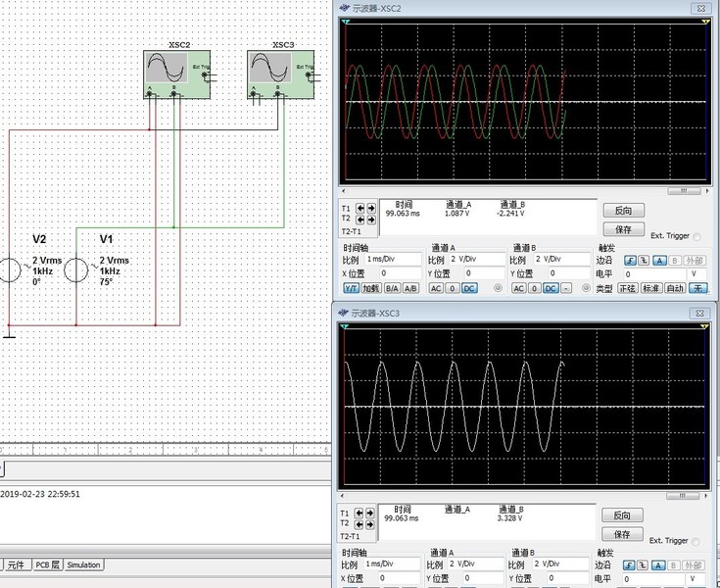Image resolution: width=720 pixels, height=588 pixels.
Task: Open XSC2 channel A scale 2 V/Div field
Action: [476, 259]
